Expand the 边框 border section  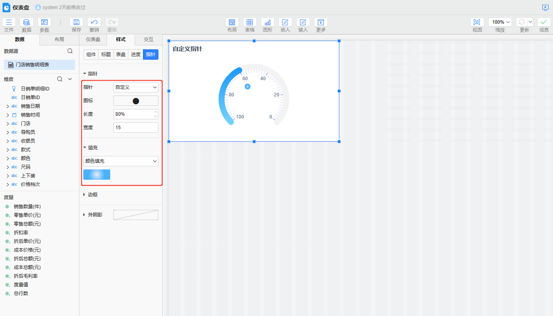coord(92,195)
